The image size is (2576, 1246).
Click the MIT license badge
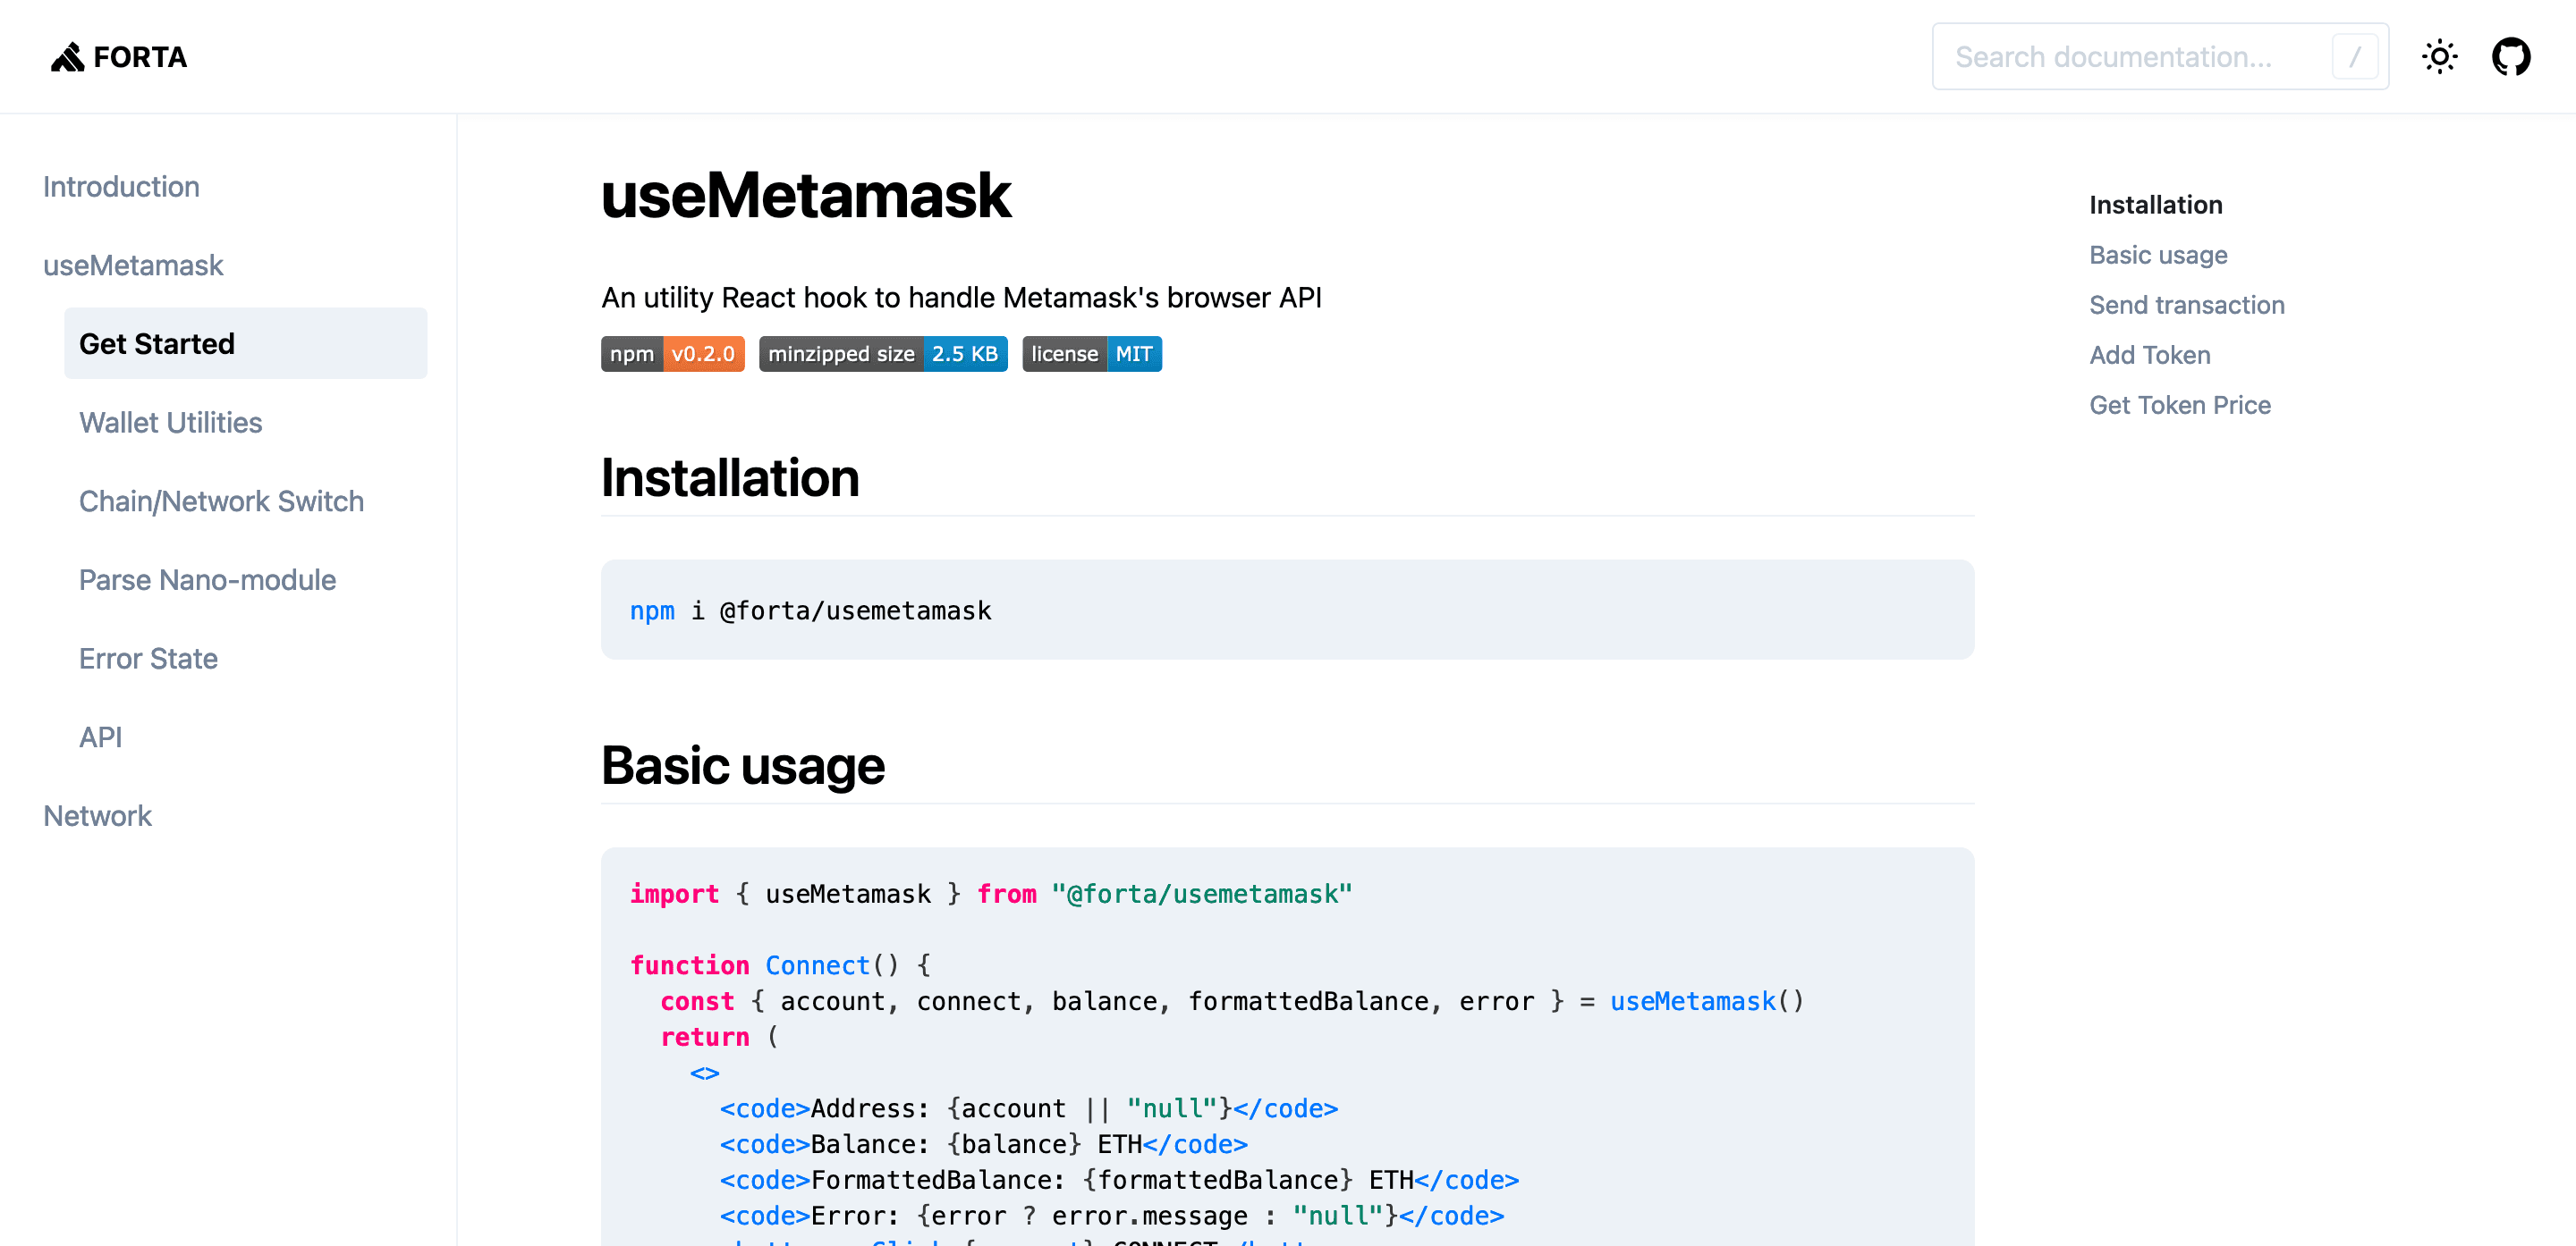1091,354
